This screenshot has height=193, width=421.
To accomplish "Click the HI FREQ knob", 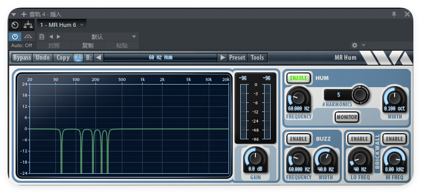I will pos(394,159).
